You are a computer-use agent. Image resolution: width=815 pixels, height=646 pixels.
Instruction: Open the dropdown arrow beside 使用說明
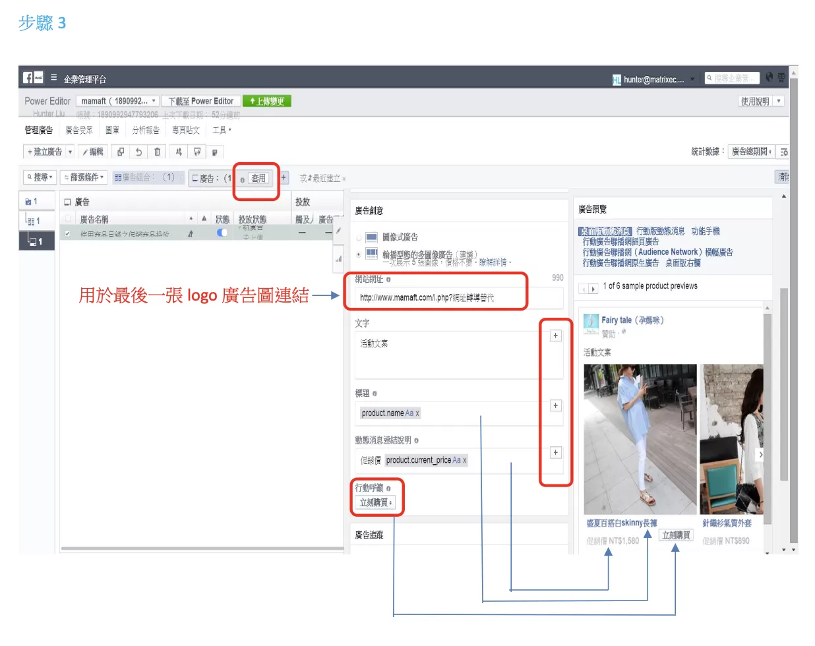coord(779,101)
